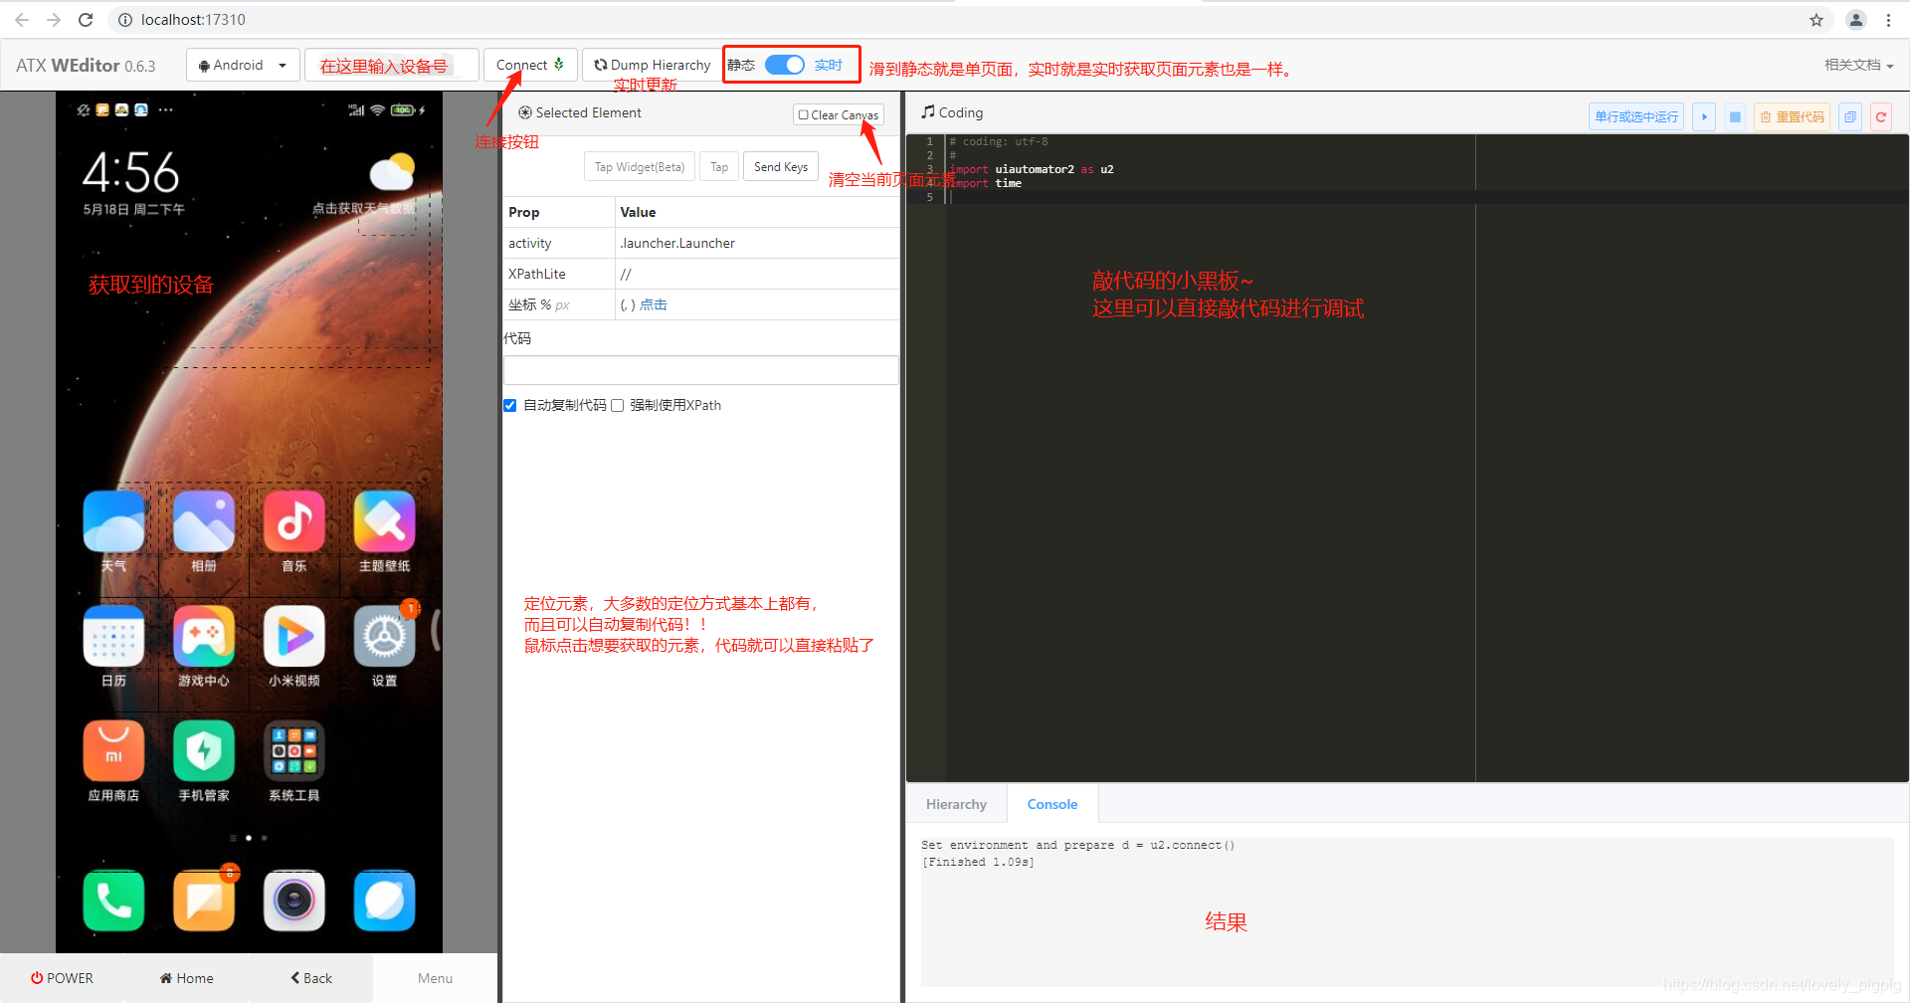The image size is (1910, 1003).
Task: Click the red reload icon in Coding toolbar
Action: (1881, 116)
